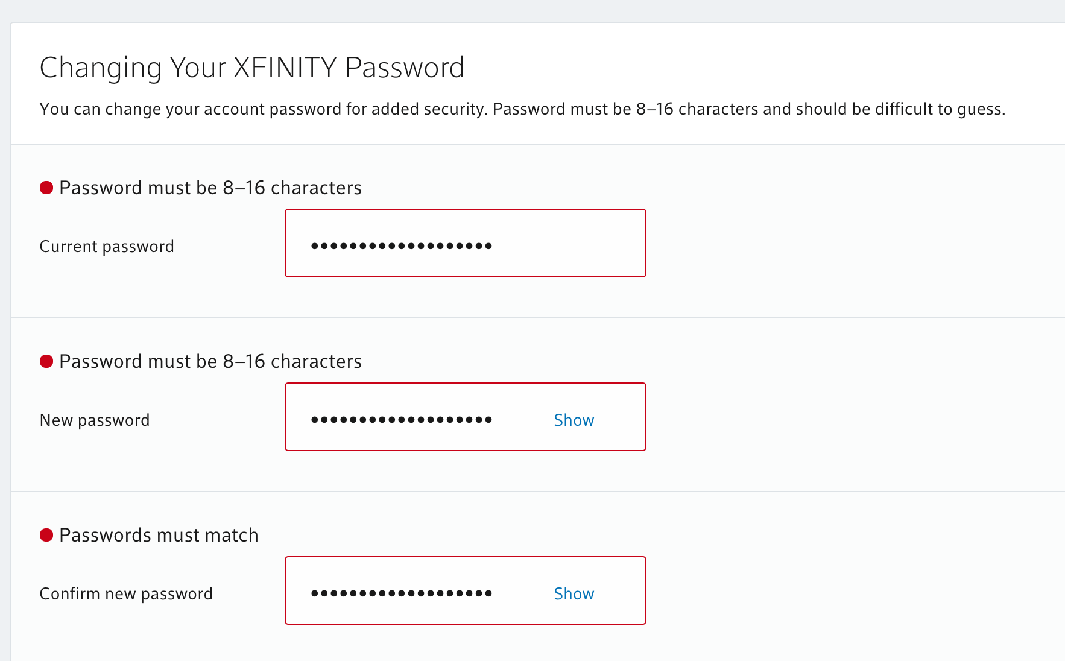Click the New password label
This screenshot has width=1065, height=661.
(95, 420)
